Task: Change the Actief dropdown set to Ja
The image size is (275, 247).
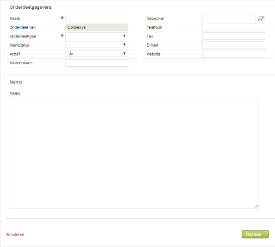Action: tap(97, 54)
